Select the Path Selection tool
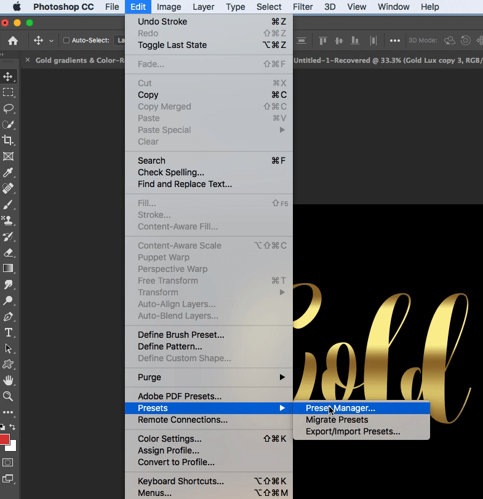Image resolution: width=483 pixels, height=499 pixels. 8,348
